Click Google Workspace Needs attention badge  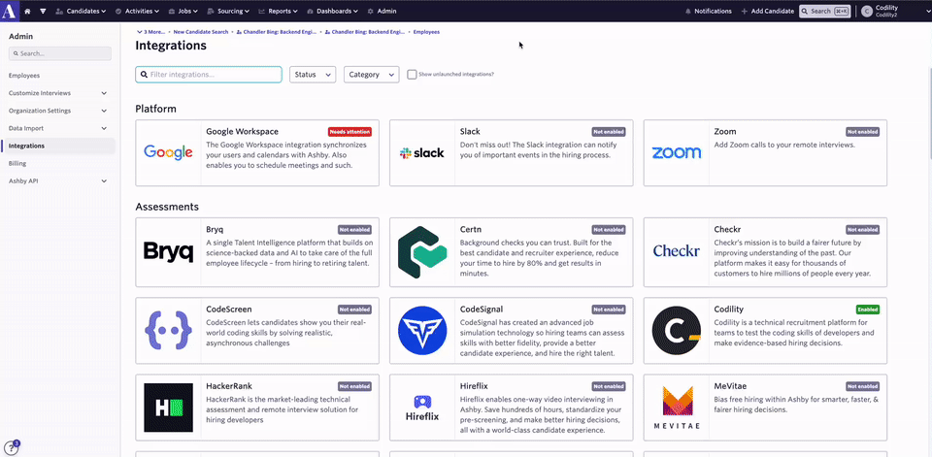pos(349,132)
